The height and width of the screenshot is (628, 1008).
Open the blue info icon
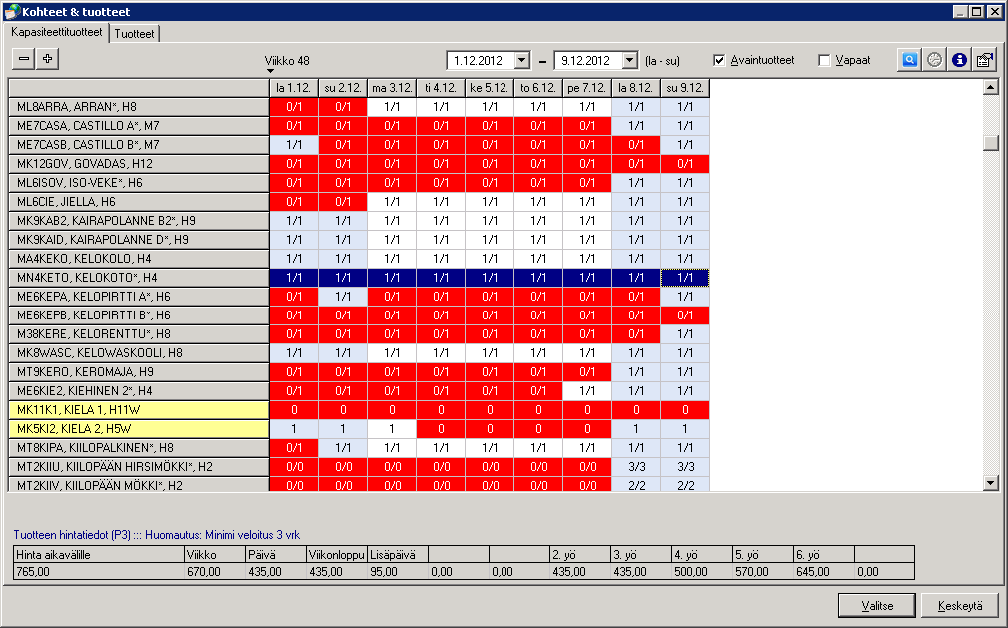[959, 60]
